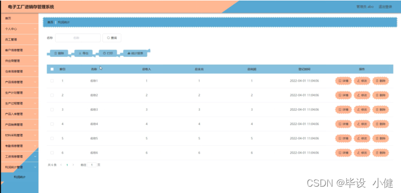Click the 打印 print button

click(108, 53)
